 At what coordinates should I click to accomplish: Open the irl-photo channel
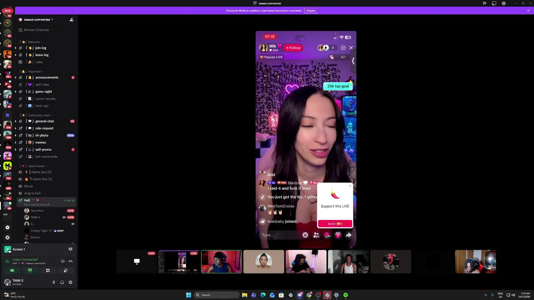(46, 135)
